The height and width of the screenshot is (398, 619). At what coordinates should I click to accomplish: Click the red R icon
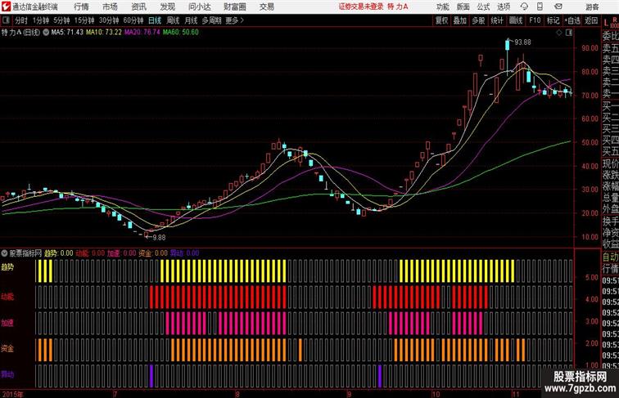coord(615,19)
